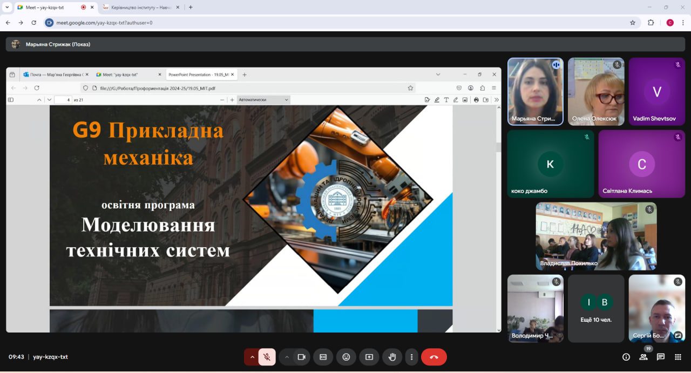Select the PDF text annotation tool

coord(446,100)
